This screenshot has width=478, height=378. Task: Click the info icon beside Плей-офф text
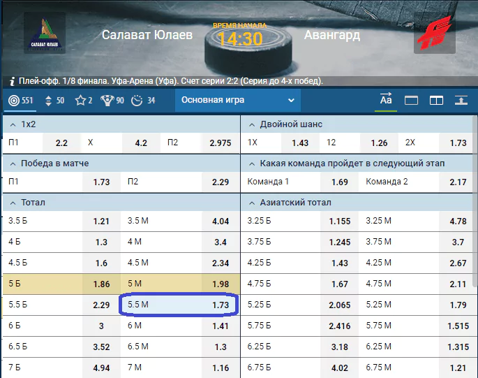12,81
